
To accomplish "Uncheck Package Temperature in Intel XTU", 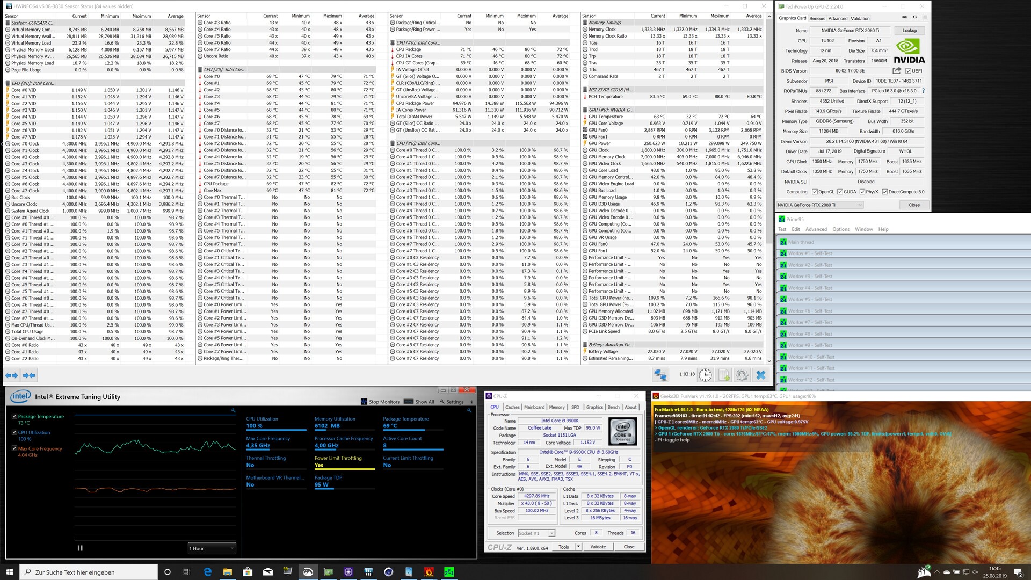I will pos(14,416).
